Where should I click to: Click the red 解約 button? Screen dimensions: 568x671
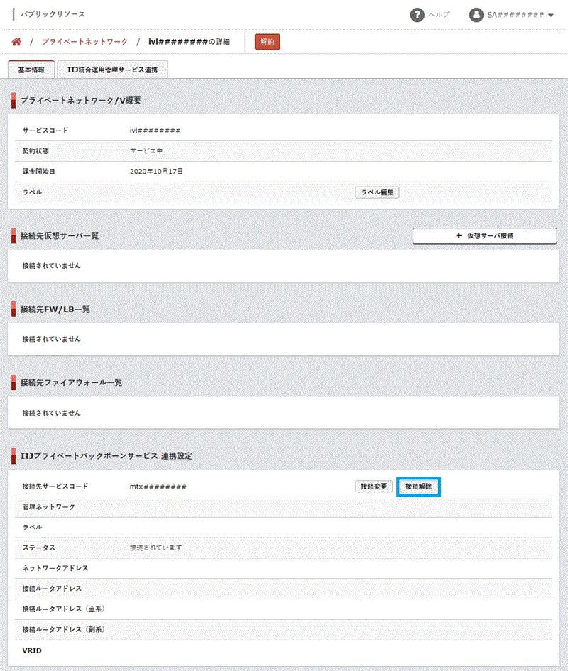tap(267, 42)
